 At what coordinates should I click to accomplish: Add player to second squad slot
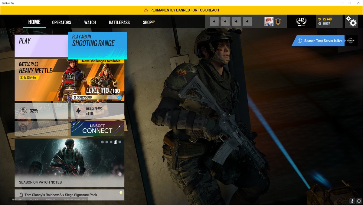click(225, 21)
